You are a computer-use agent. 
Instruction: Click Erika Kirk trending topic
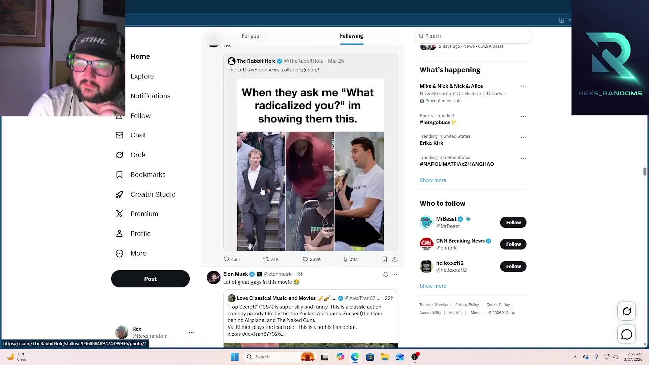click(x=431, y=143)
